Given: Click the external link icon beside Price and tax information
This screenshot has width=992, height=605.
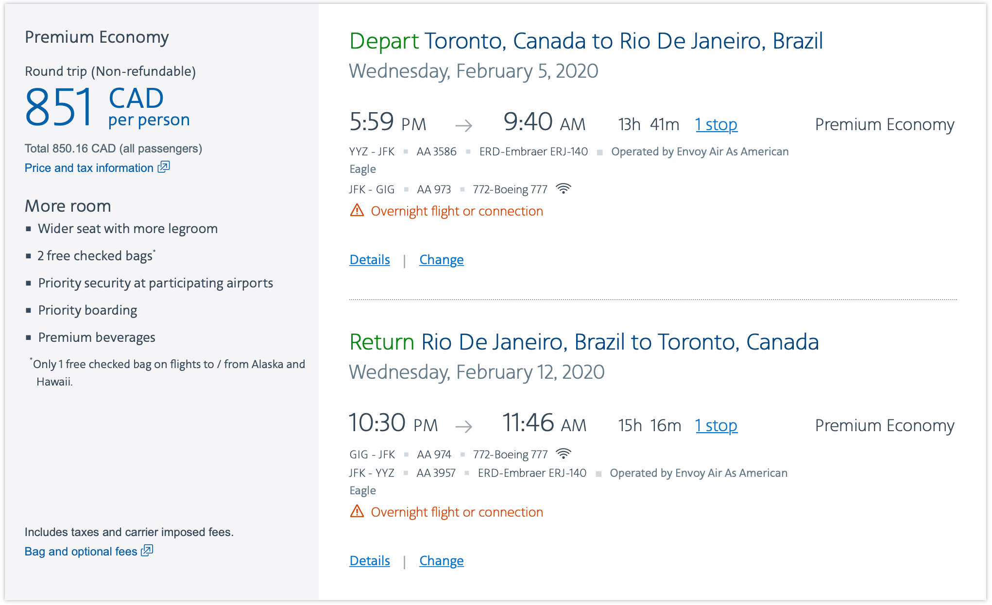Looking at the screenshot, I should point(164,167).
